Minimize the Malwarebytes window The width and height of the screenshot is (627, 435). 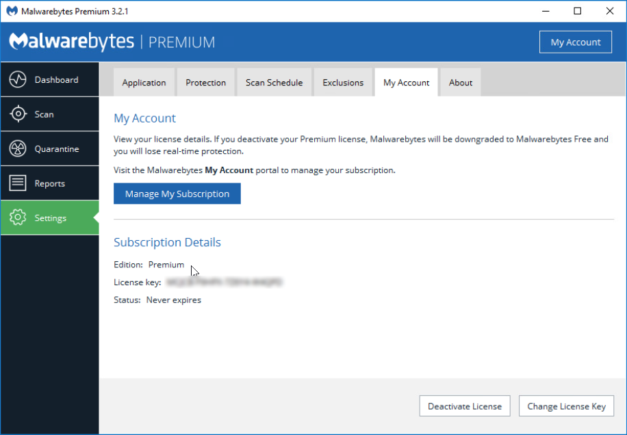click(546, 11)
